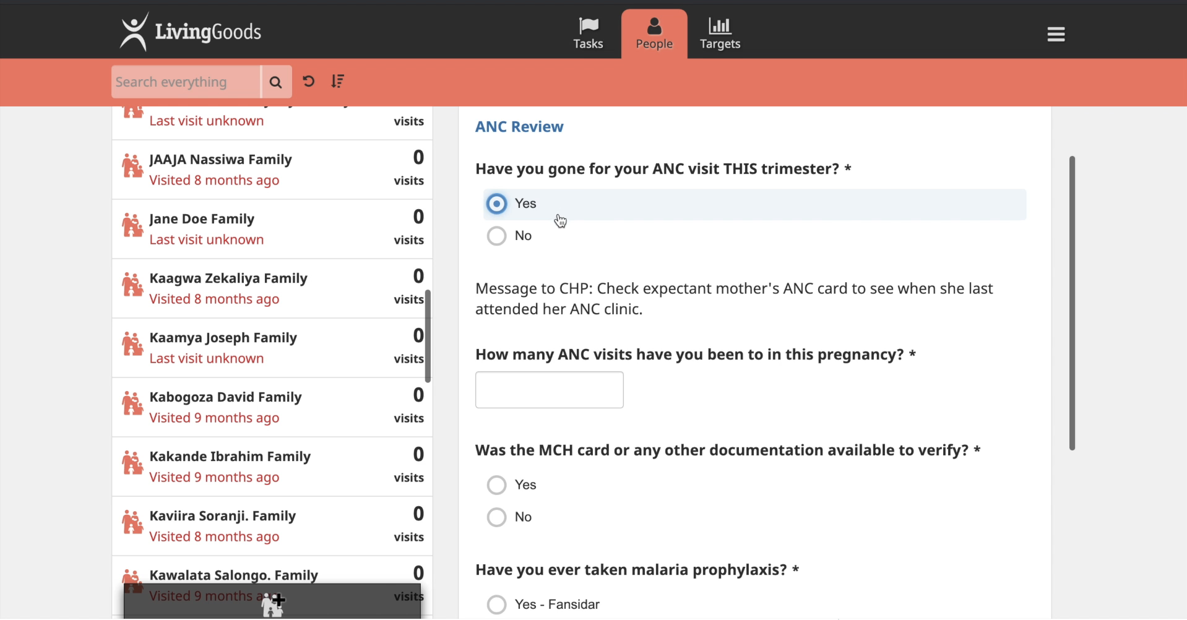
Task: Click the add family icon
Action: (x=272, y=603)
